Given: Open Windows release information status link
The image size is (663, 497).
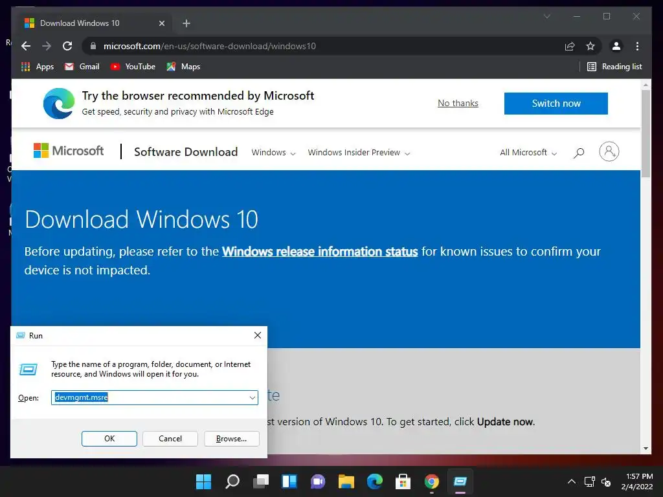Looking at the screenshot, I should coord(320,252).
